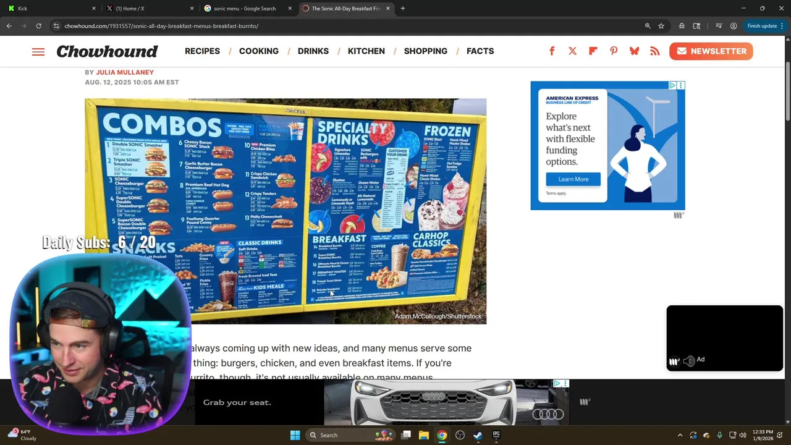Click the Finish update button

click(765, 26)
